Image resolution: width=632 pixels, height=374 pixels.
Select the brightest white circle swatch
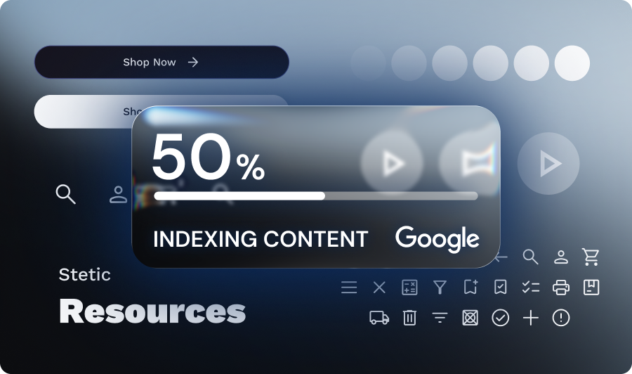click(572, 63)
